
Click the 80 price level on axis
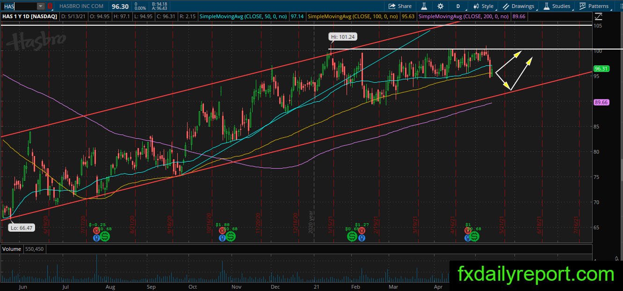pyautogui.click(x=597, y=151)
